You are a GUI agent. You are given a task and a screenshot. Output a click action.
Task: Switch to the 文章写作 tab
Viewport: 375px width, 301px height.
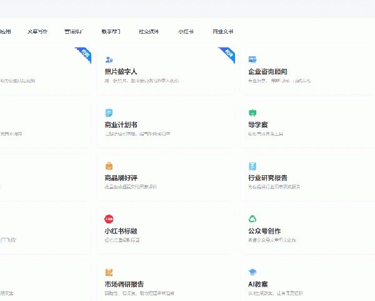pos(37,31)
